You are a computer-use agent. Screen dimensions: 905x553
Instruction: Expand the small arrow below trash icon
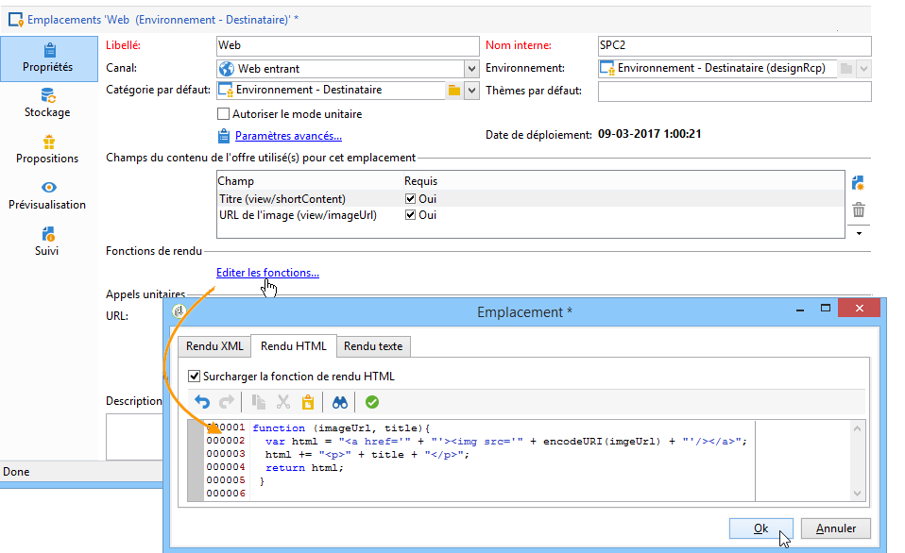click(858, 233)
